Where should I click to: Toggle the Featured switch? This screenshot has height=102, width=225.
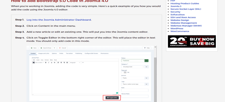click(124, 72)
